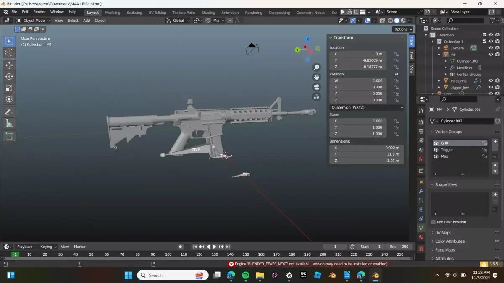The height and width of the screenshot is (283, 504).
Task: Open the Playback popover in timeline
Action: 27,247
